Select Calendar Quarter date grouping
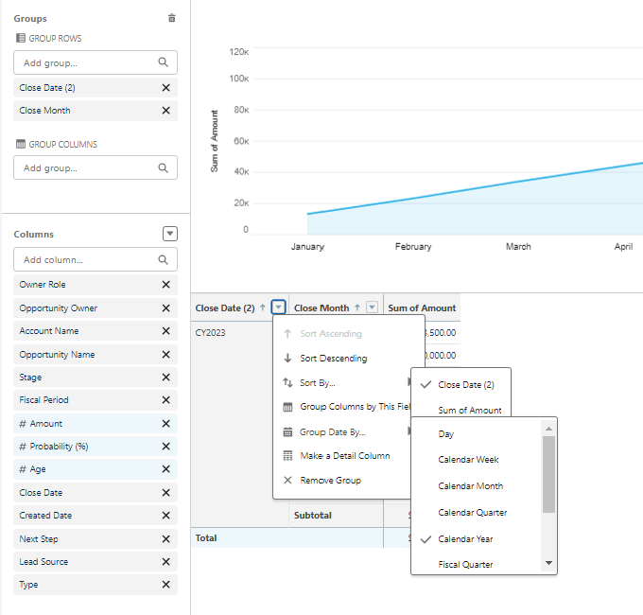Viewport: 643px width, 615px height. pos(472,513)
